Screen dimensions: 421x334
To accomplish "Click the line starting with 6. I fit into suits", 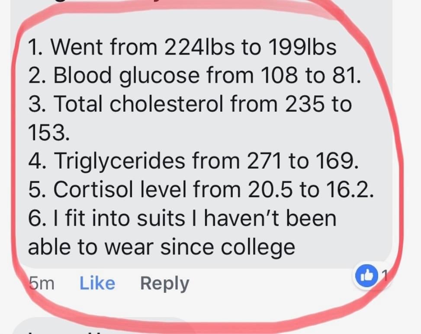I will 182,218.
